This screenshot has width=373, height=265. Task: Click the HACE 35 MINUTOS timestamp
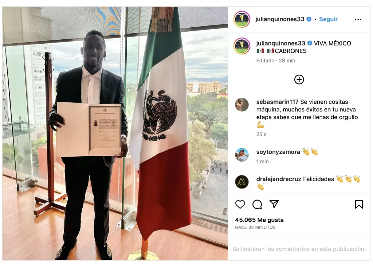point(255,227)
